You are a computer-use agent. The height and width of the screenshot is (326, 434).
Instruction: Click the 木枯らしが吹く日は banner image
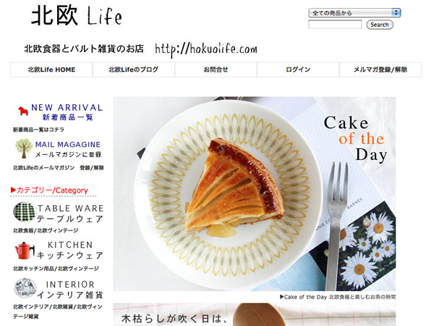[x=255, y=314]
